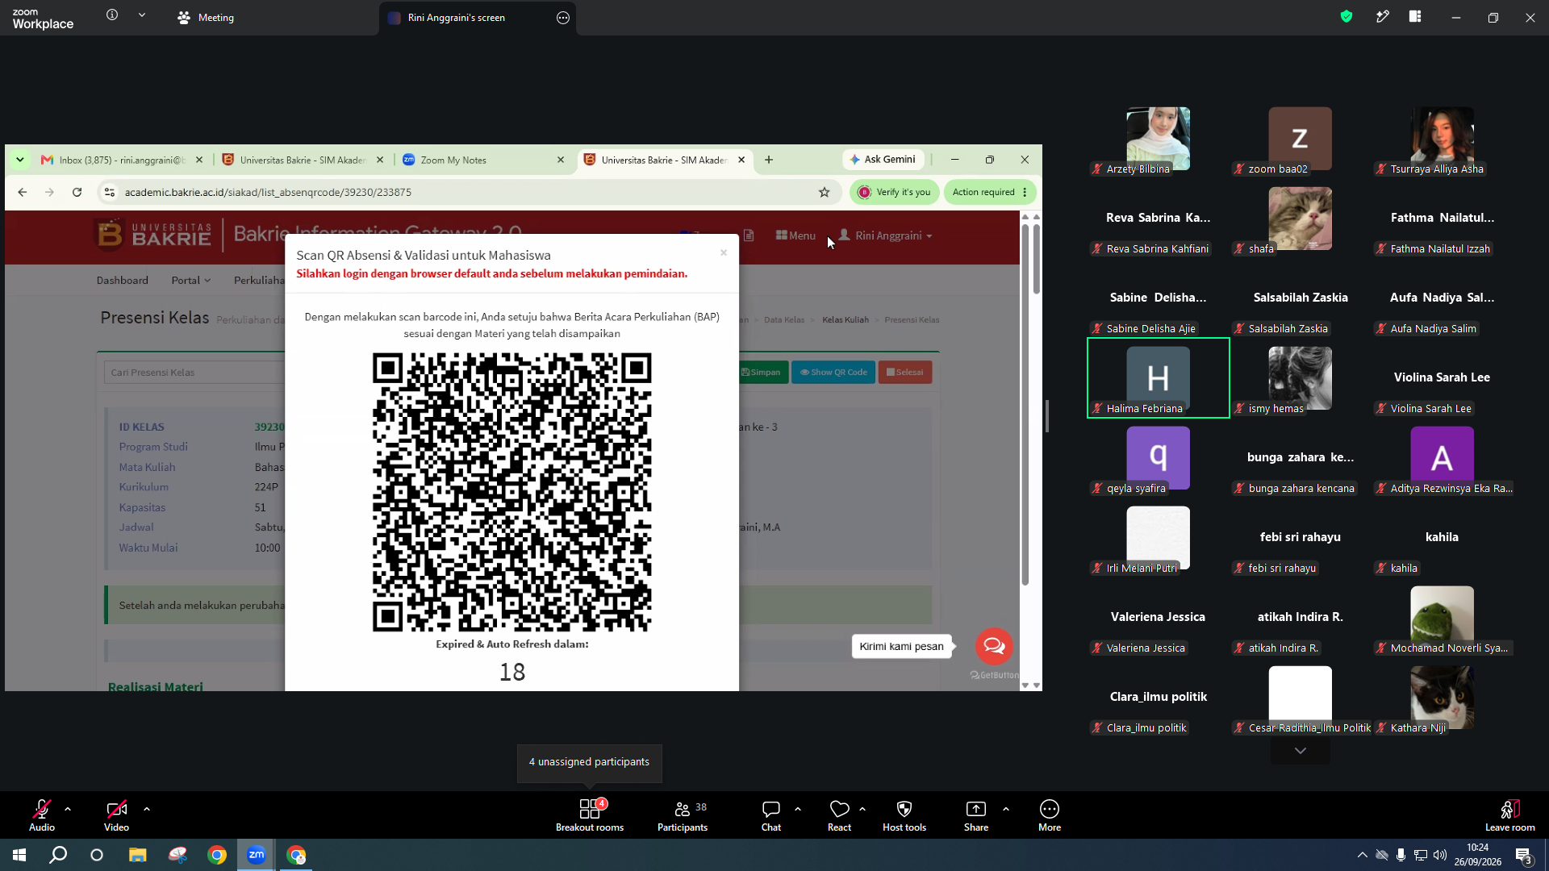Click the 4 unassigned participants notice
Viewport: 1549px width, 871px height.
590,762
